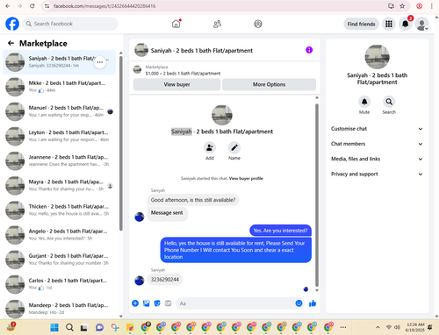Click the Search Facebook field
Image resolution: width=439 pixels, height=335 pixels.
point(70,24)
